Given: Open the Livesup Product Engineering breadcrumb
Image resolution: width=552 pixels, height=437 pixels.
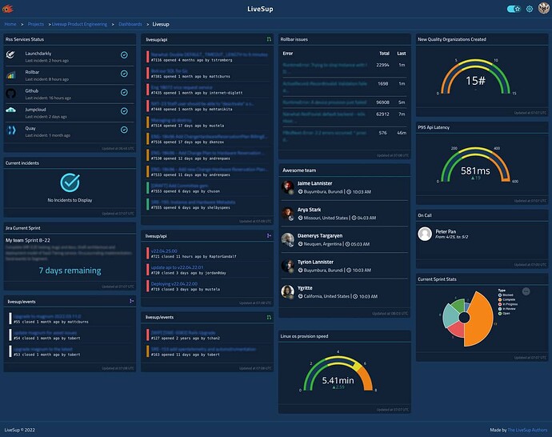Looking at the screenshot, I should point(79,24).
